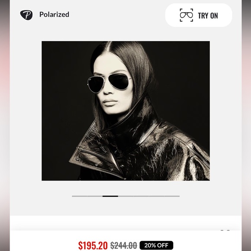Viewport: 251px width, 251px height.
Task: Tap the aviator sunglasses on the model
Action: tap(109, 83)
